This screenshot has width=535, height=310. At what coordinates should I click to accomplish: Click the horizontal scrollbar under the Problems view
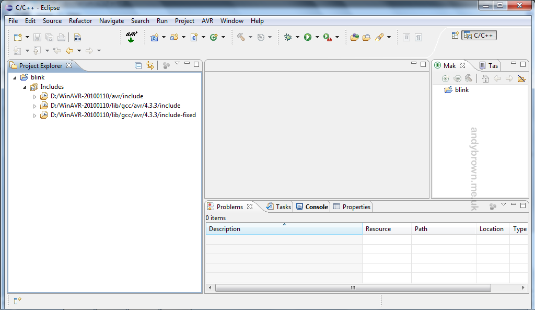point(352,288)
